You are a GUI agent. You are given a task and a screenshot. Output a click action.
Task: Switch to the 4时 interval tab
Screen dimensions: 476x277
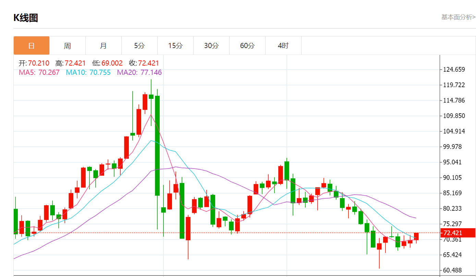coord(283,46)
